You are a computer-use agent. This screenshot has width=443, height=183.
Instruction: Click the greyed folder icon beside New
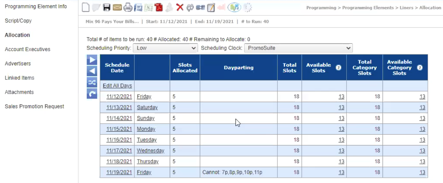pyautogui.click(x=96, y=8)
